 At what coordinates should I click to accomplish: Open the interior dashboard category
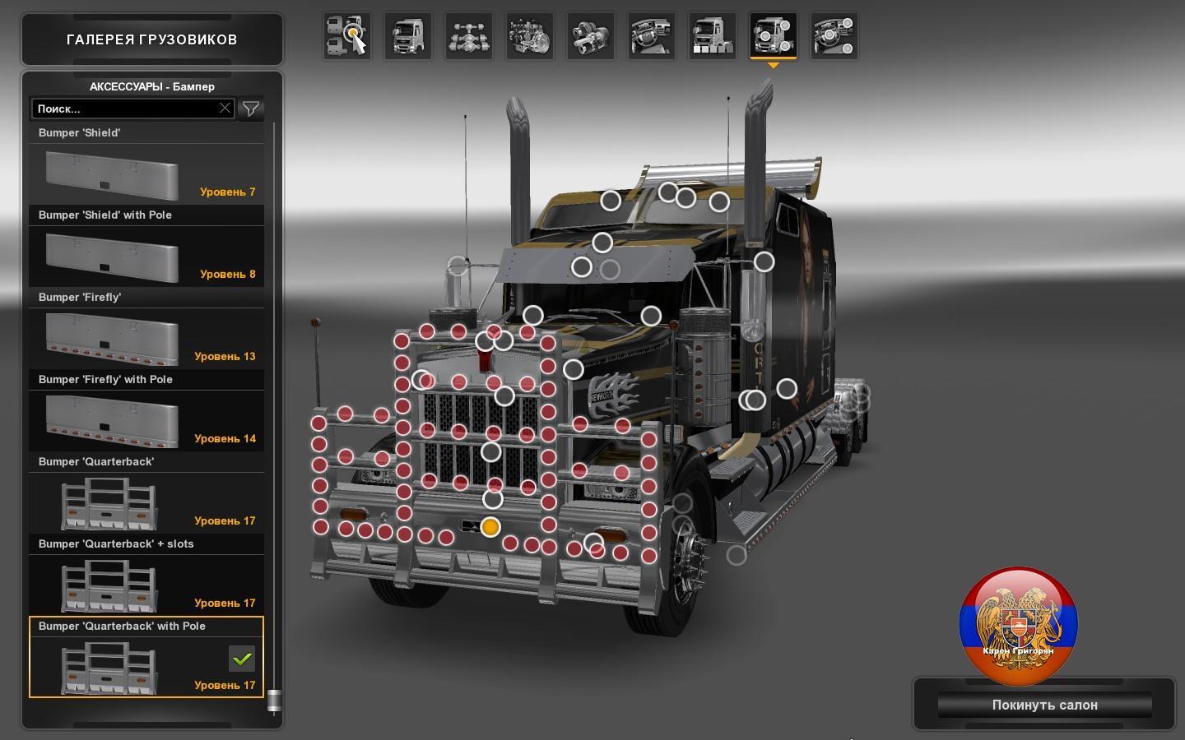(x=651, y=37)
